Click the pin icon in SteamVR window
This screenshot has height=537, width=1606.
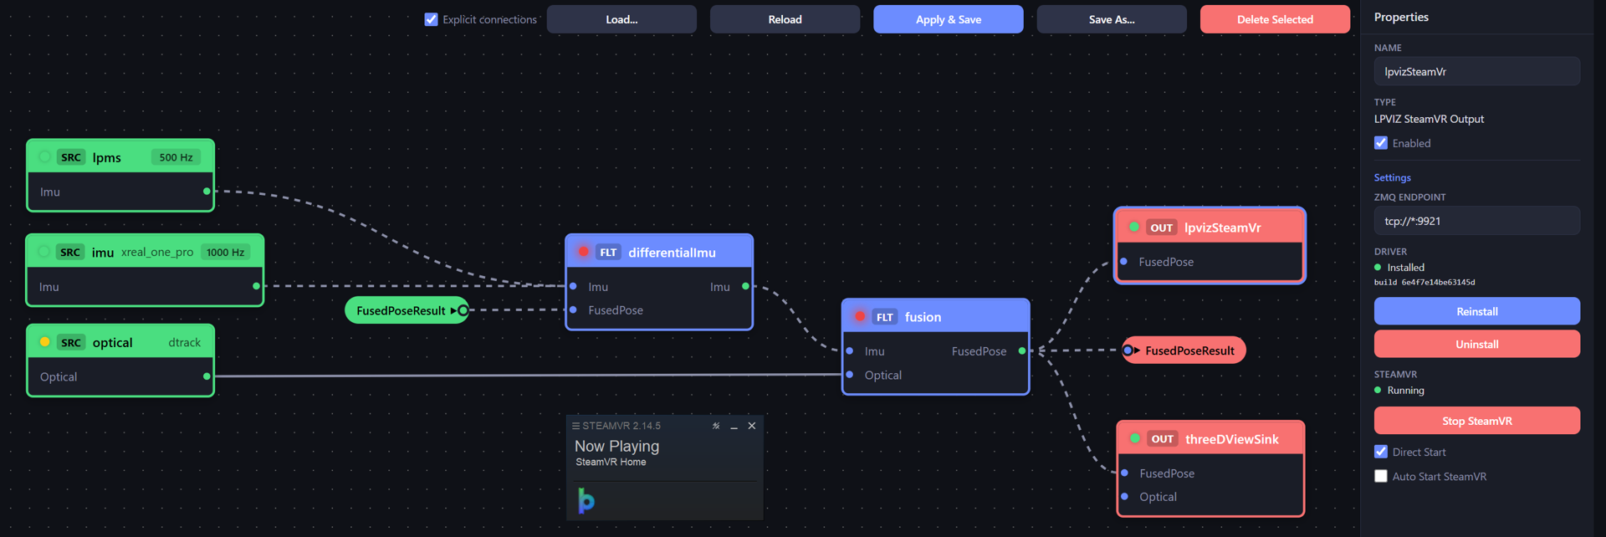pyautogui.click(x=716, y=426)
